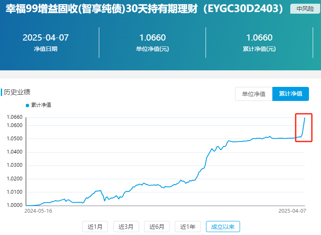Toggle the 累计净值 legend dot
The image size is (321, 235).
(27, 105)
